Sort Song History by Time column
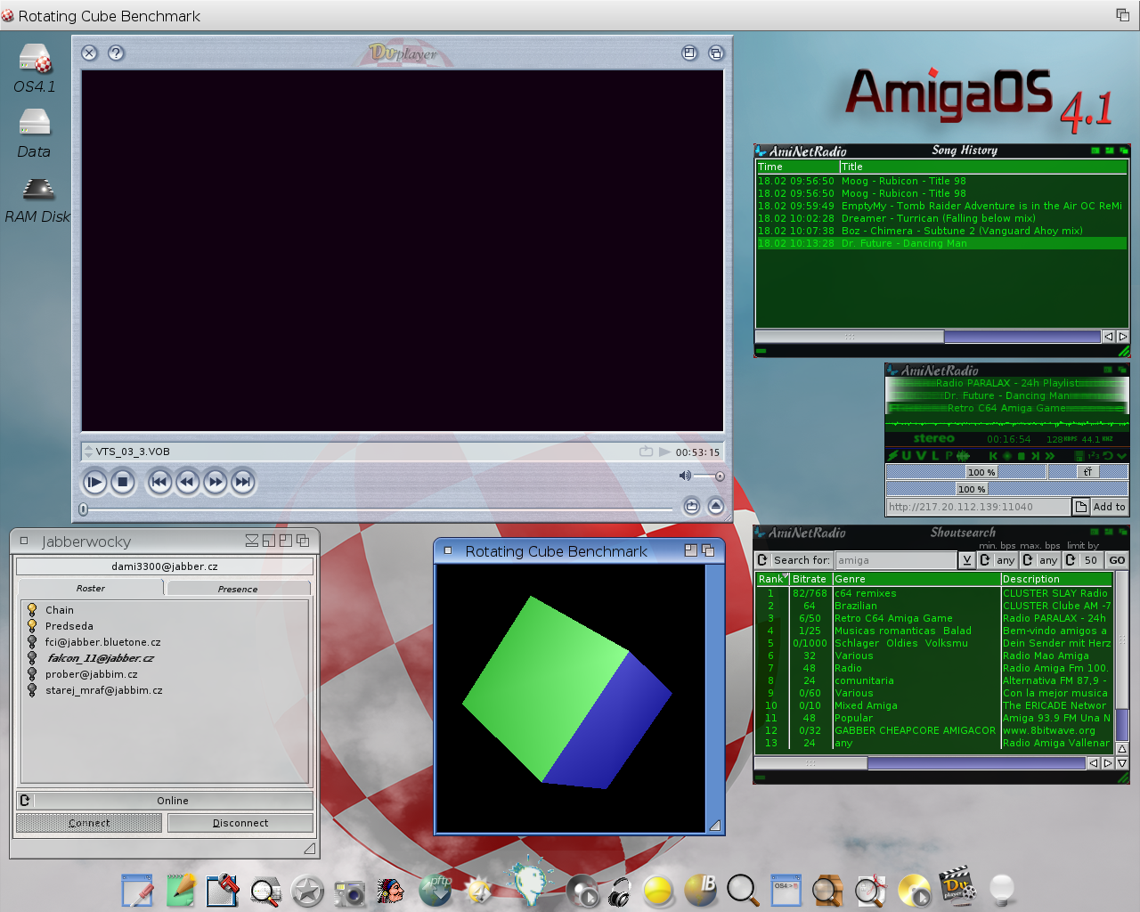Image resolution: width=1140 pixels, height=912 pixels. point(797,167)
